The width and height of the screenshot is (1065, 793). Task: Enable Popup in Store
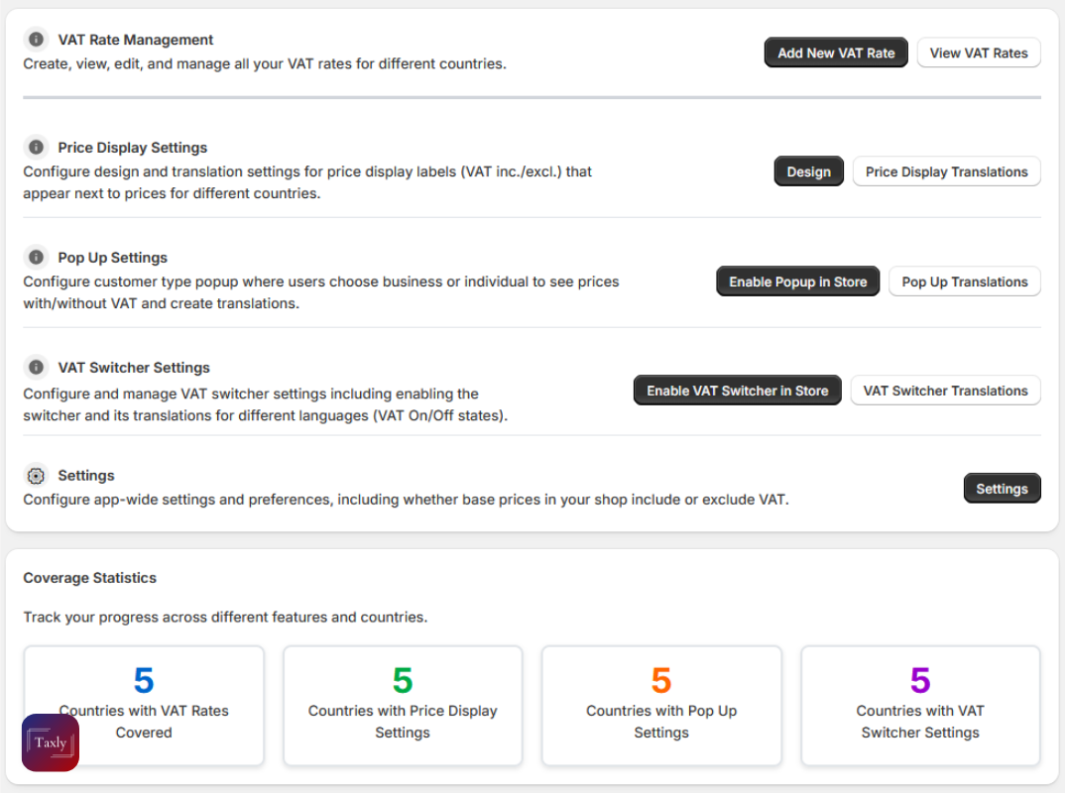click(x=797, y=281)
